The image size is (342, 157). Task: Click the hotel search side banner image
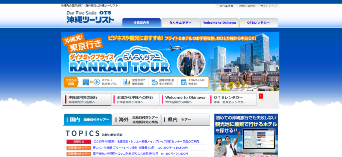(246, 135)
